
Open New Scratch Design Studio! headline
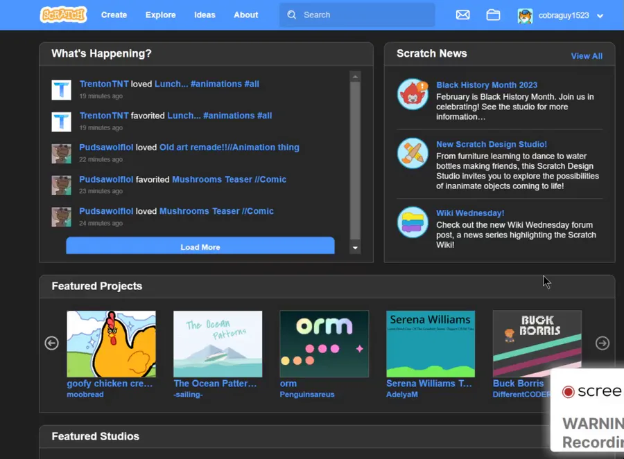(x=492, y=144)
